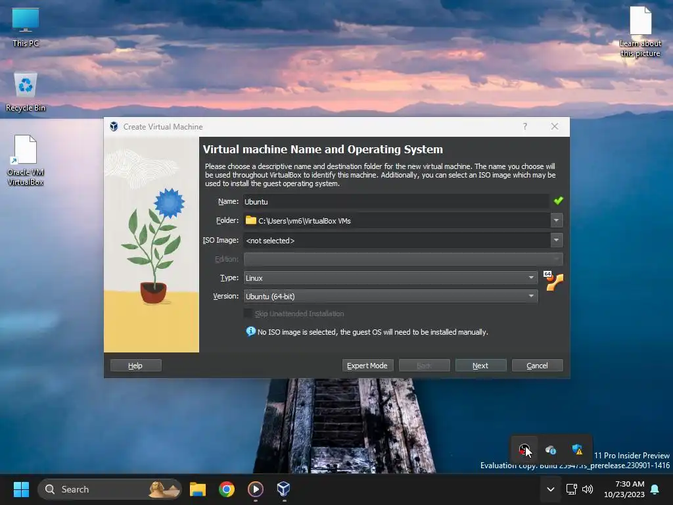Open the Windows Start menu
Image resolution: width=673 pixels, height=505 pixels.
21,489
